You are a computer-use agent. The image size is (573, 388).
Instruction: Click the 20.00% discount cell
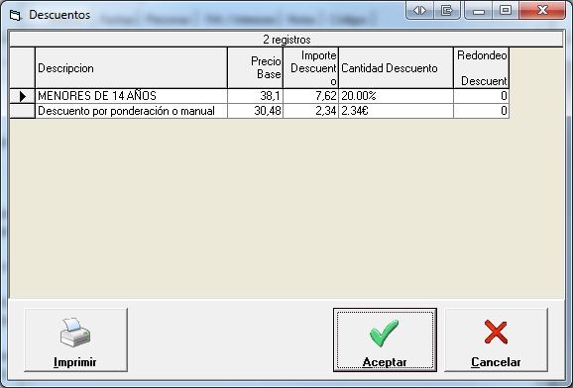click(396, 96)
